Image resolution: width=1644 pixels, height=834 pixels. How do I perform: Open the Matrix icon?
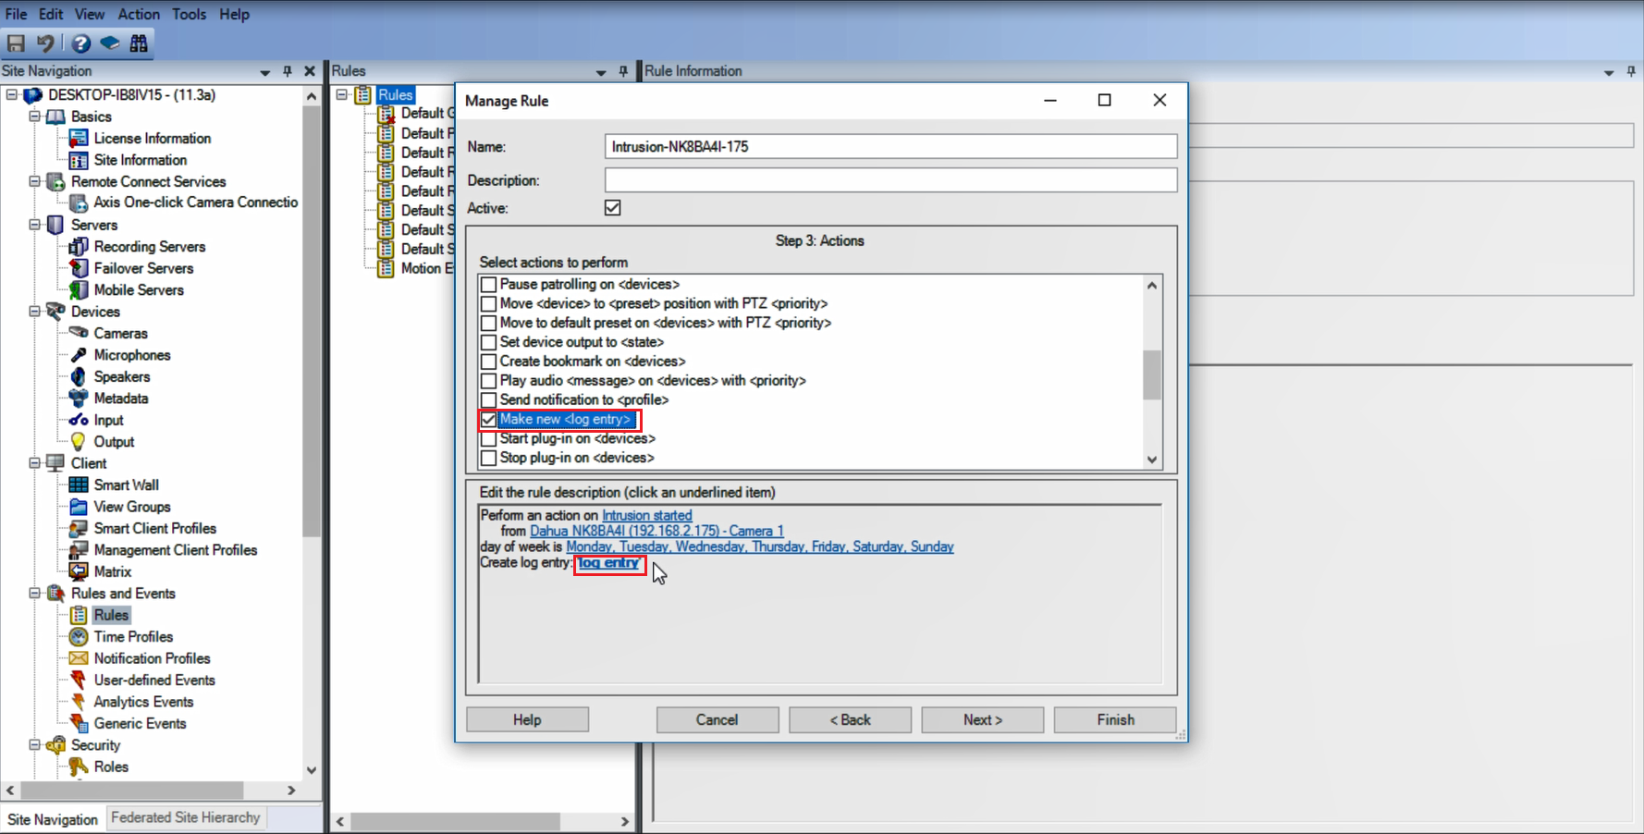point(79,571)
